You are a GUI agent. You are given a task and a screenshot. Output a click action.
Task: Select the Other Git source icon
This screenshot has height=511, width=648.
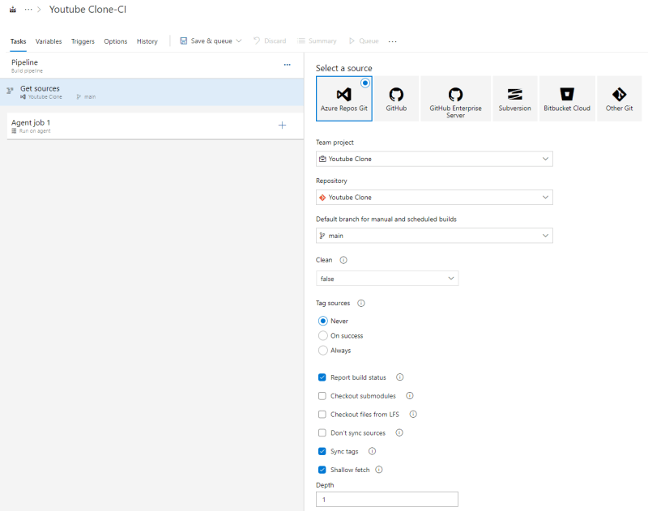click(619, 94)
